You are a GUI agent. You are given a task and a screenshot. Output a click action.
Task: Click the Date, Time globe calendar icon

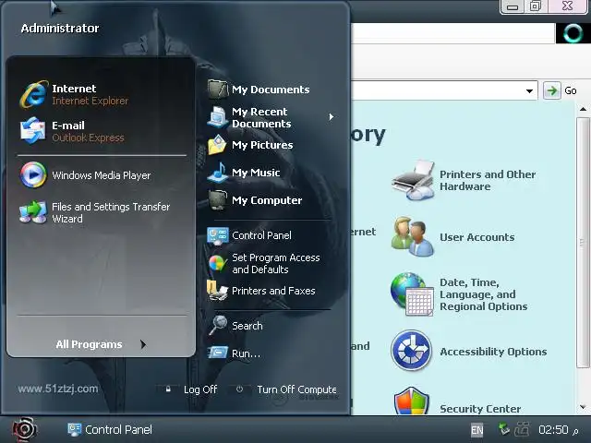(412, 293)
